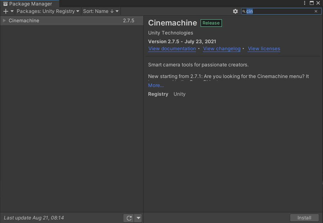Click the 'Registry' label in package details
The height and width of the screenshot is (223, 323).
point(158,94)
